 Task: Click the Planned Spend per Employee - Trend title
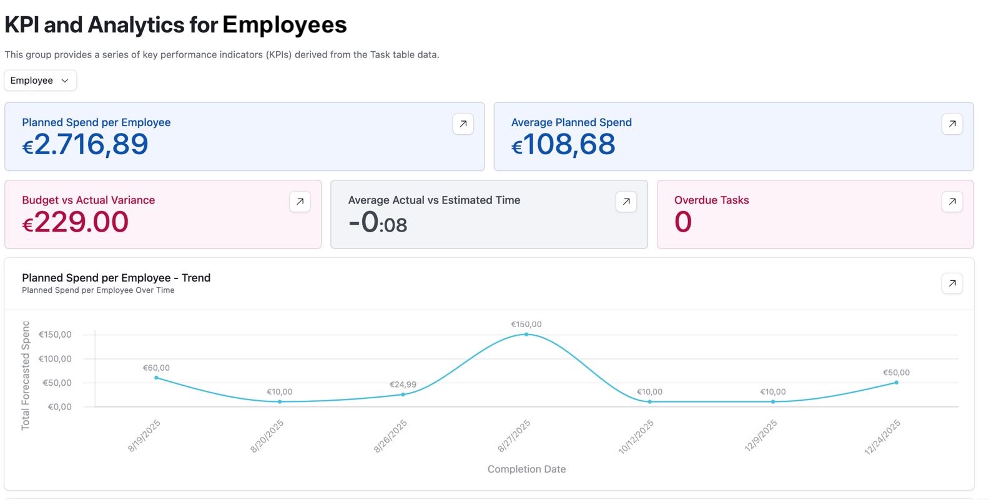pyautogui.click(x=116, y=278)
